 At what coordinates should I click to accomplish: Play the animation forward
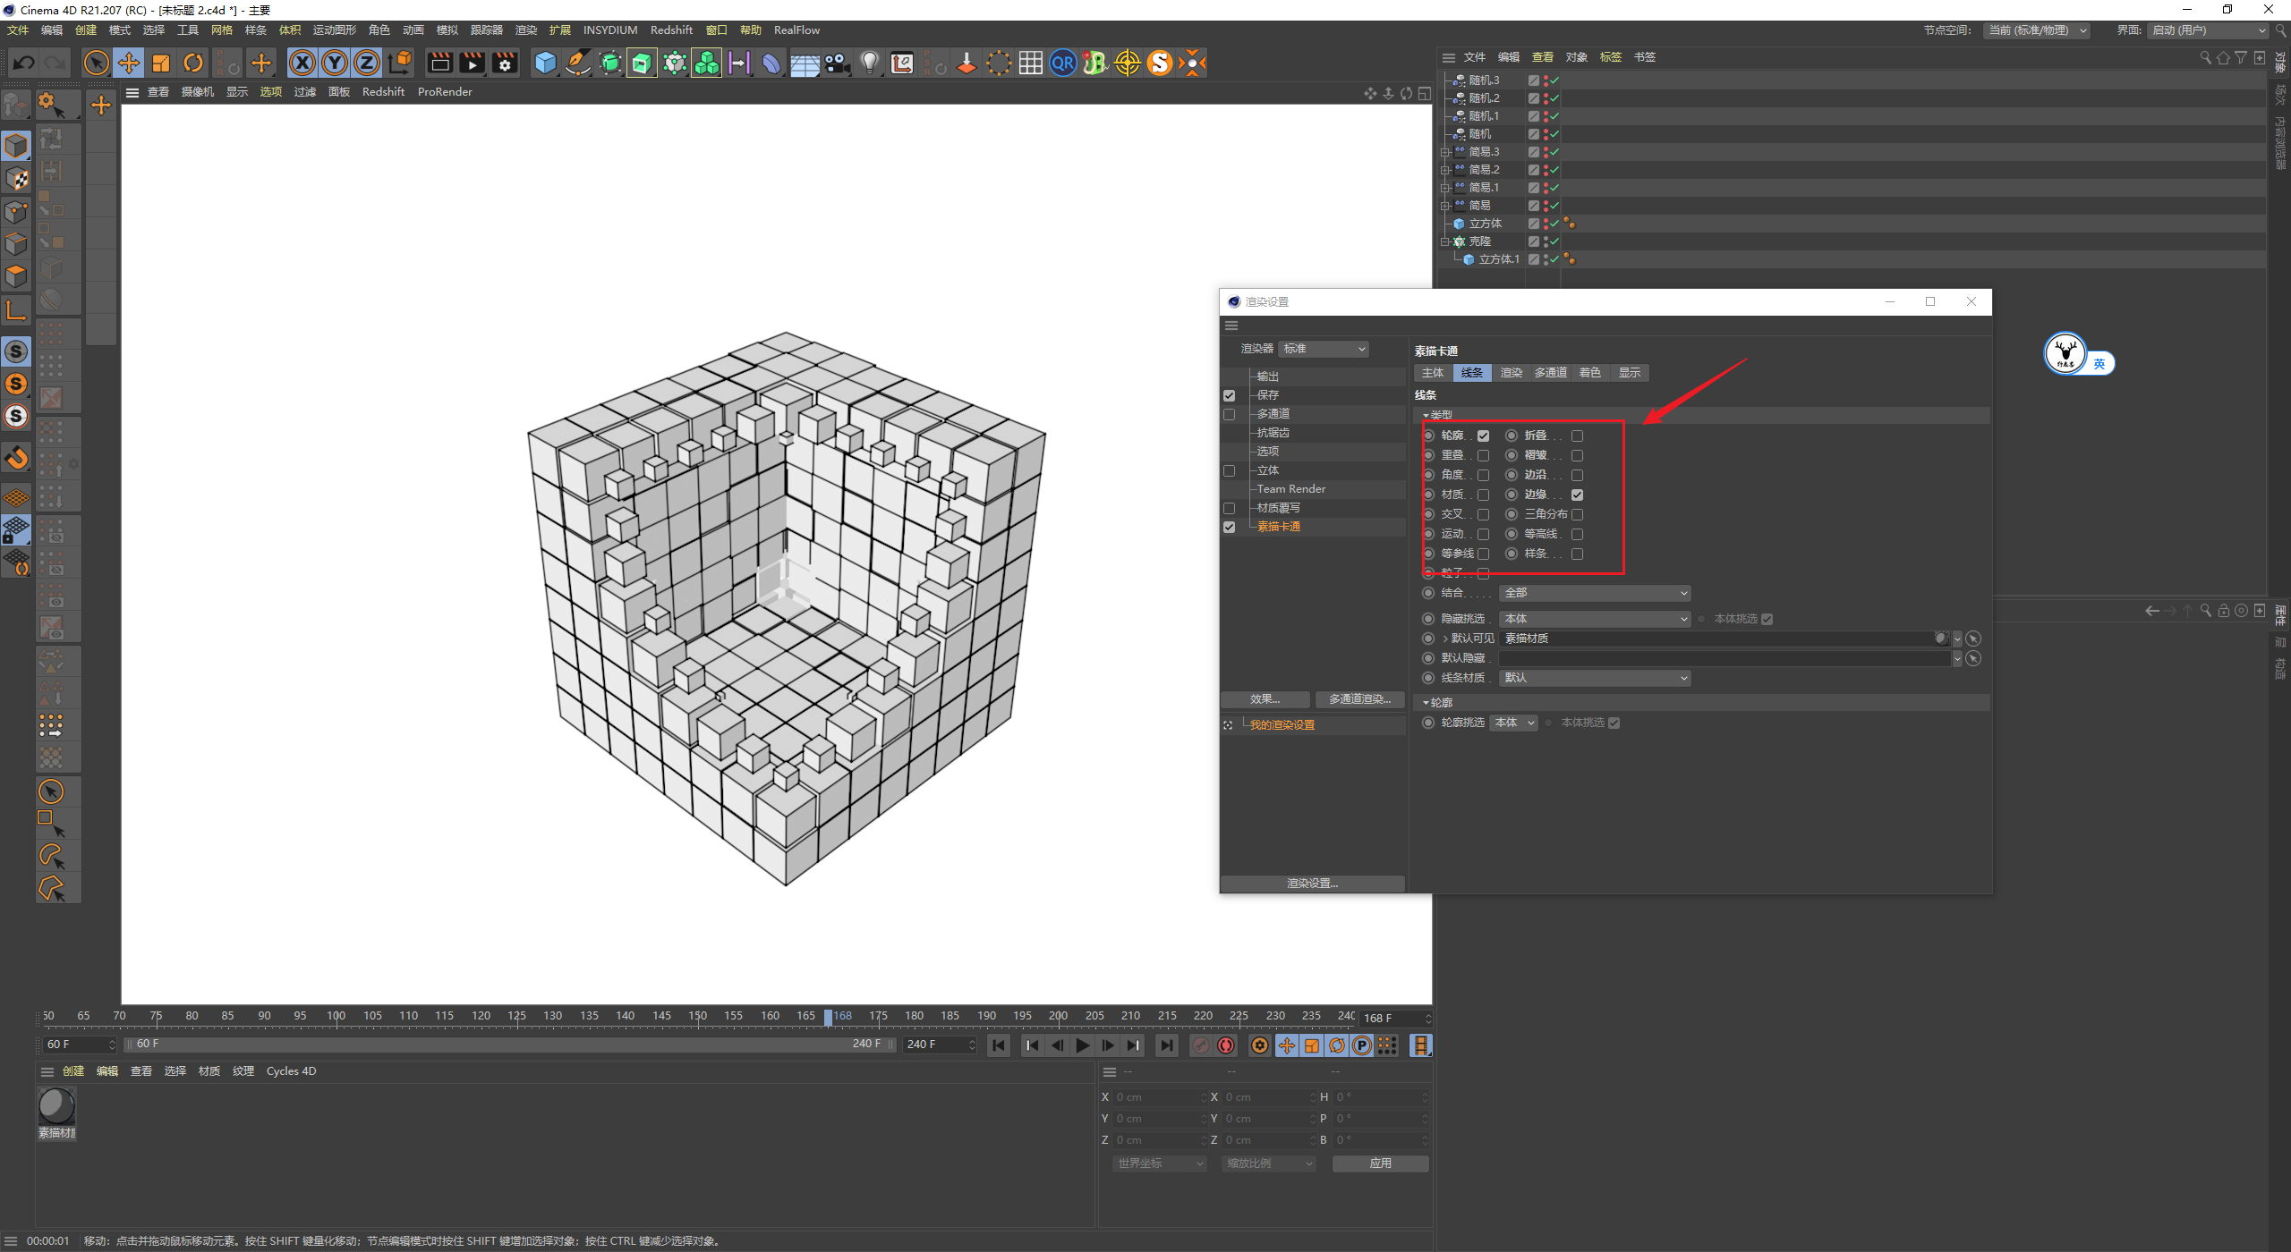[1082, 1045]
